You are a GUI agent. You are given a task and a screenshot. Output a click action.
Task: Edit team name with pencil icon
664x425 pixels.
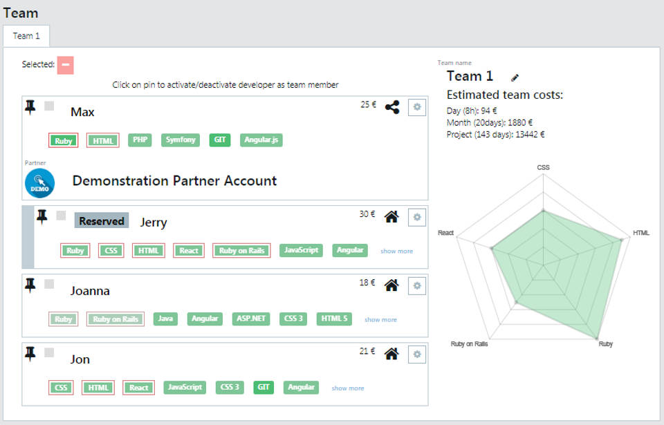(515, 77)
